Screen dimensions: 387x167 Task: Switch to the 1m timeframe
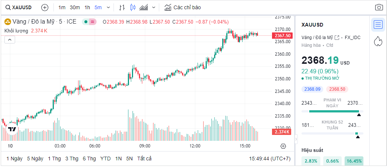[x=62, y=7]
